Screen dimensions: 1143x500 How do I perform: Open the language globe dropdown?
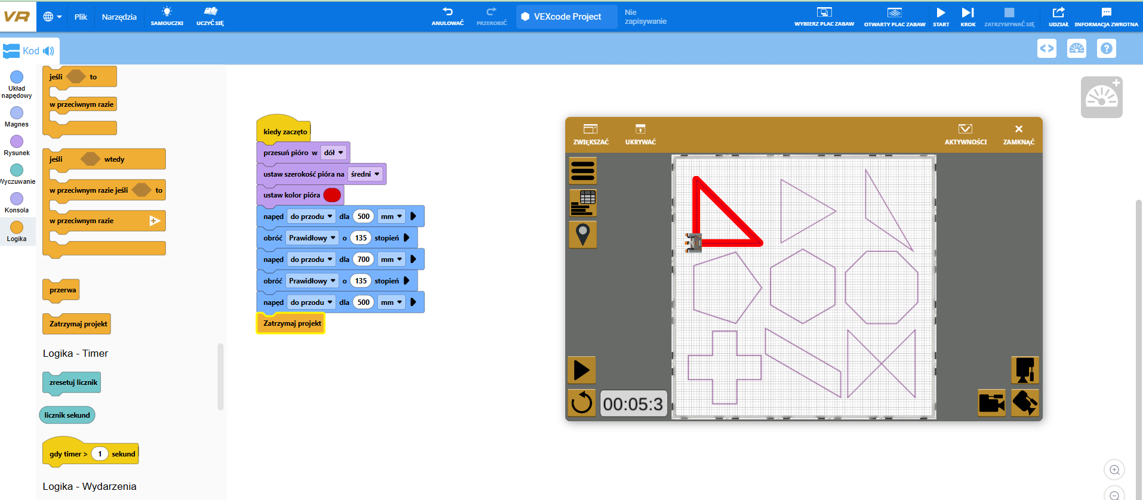(x=53, y=17)
